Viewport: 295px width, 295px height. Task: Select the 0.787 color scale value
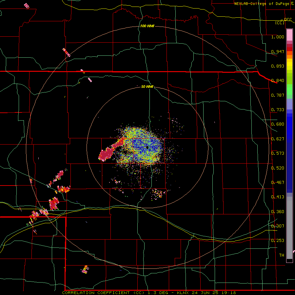[278, 95]
